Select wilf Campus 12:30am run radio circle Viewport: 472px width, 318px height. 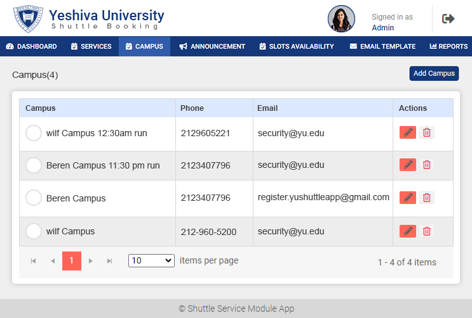coord(34,133)
